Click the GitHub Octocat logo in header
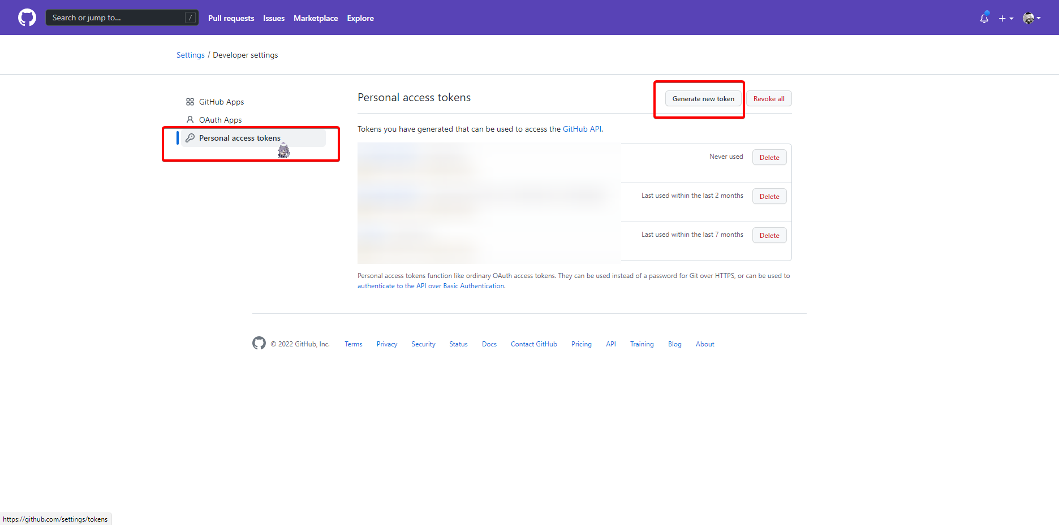 [27, 18]
